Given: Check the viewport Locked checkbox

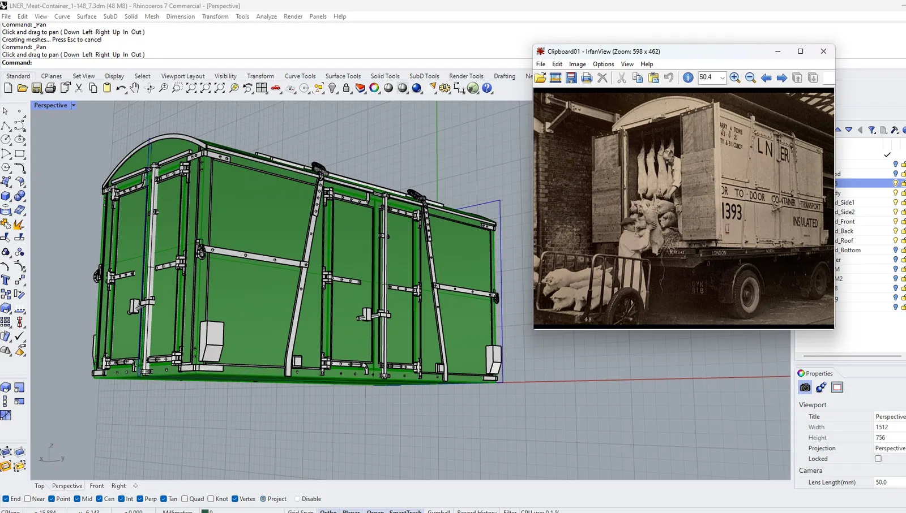Looking at the screenshot, I should click(878, 459).
